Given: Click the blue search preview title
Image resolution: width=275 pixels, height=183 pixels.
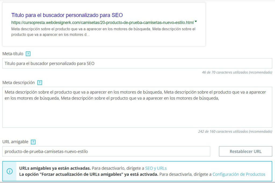Looking at the screenshot, I should [67, 15].
